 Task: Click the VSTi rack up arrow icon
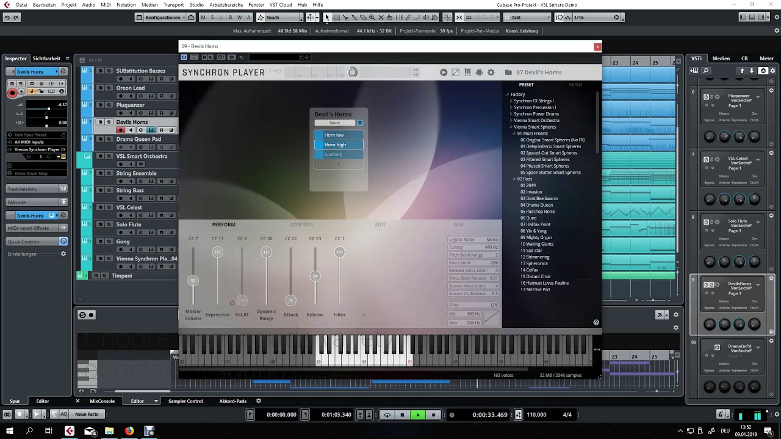click(x=743, y=71)
